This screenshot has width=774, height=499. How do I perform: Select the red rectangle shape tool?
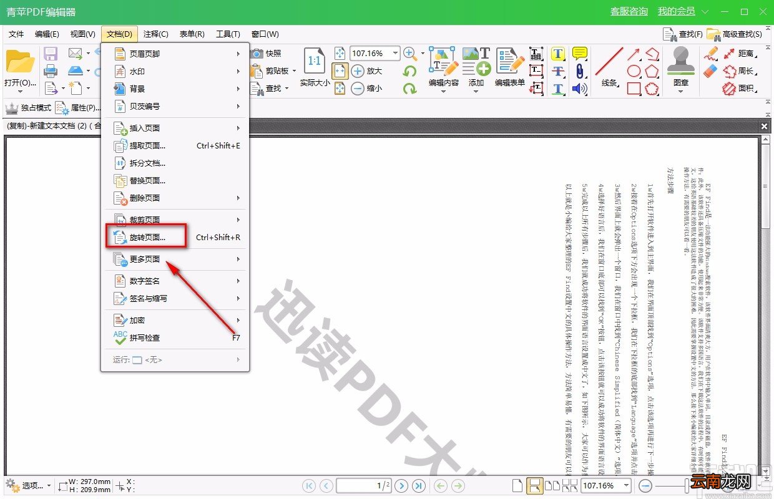click(x=634, y=89)
